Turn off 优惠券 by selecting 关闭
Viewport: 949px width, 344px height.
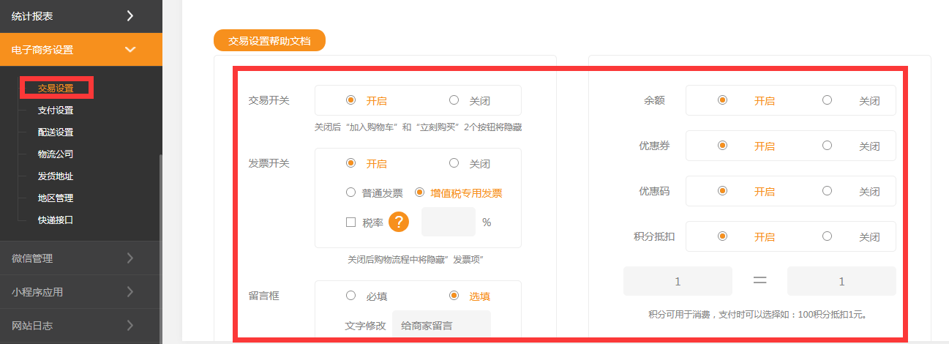[x=827, y=146]
